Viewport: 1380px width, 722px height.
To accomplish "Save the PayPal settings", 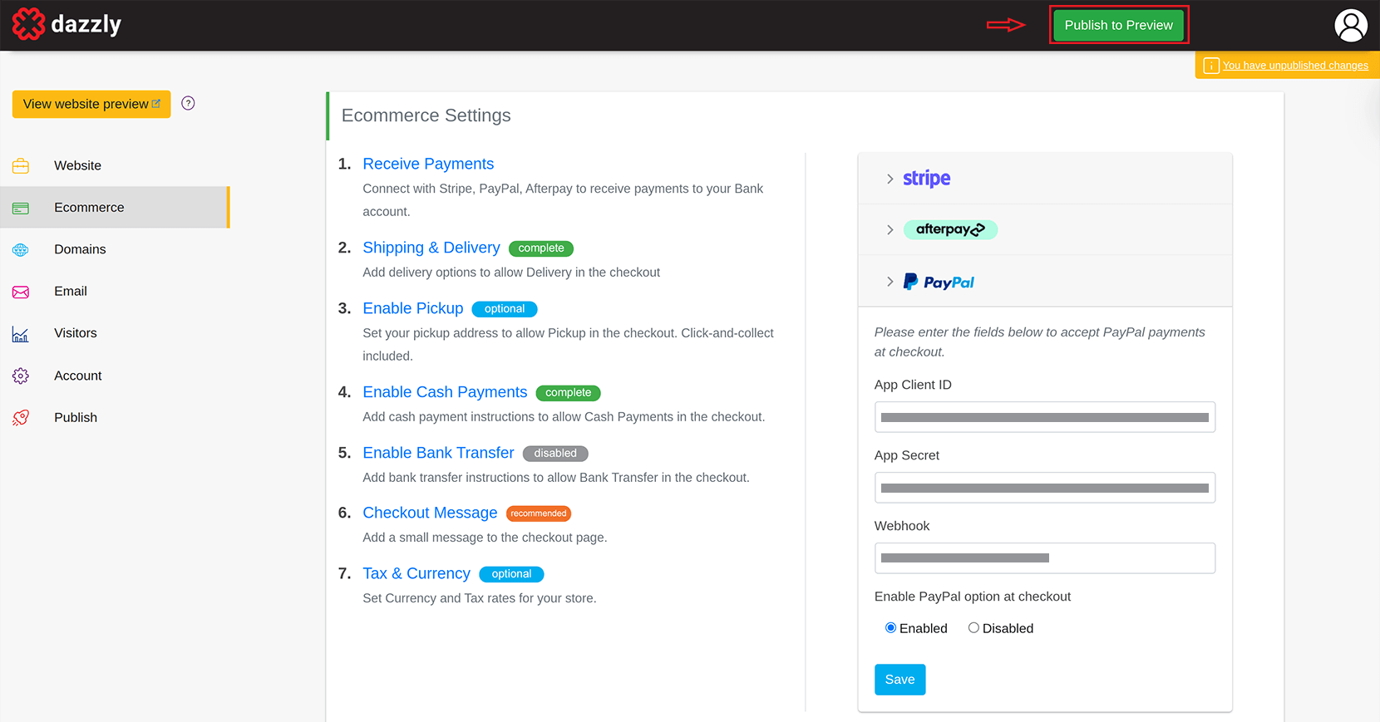I will click(x=899, y=680).
